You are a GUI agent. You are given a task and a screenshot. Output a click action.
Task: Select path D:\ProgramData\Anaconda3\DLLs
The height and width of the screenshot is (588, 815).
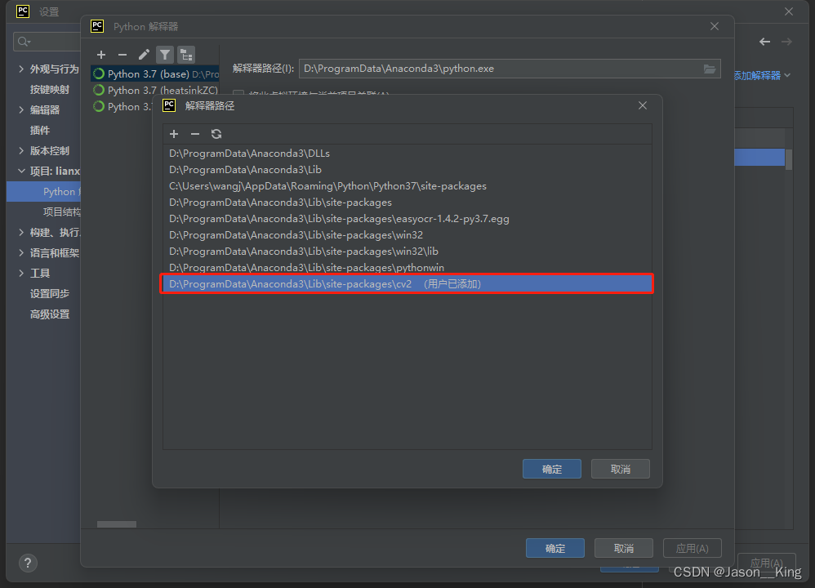click(x=407, y=154)
